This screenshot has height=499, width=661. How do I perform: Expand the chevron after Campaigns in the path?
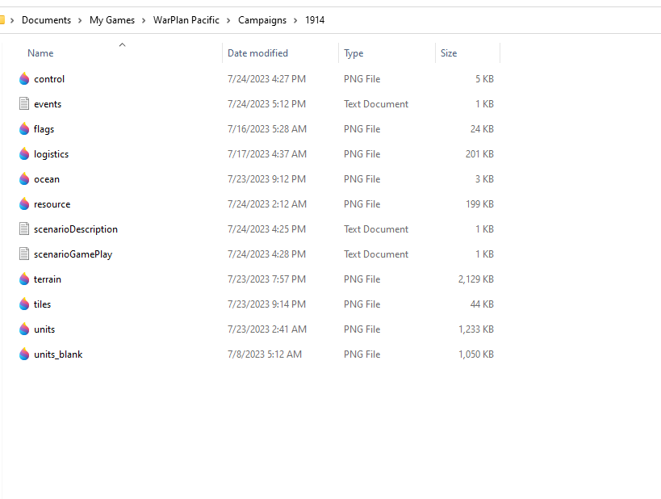[295, 20]
